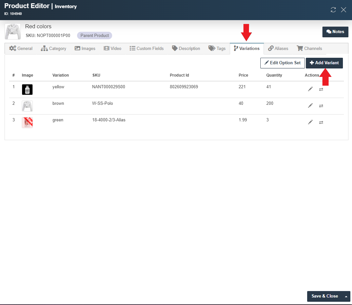
Task: Click the Quantity column header
Action: point(274,75)
